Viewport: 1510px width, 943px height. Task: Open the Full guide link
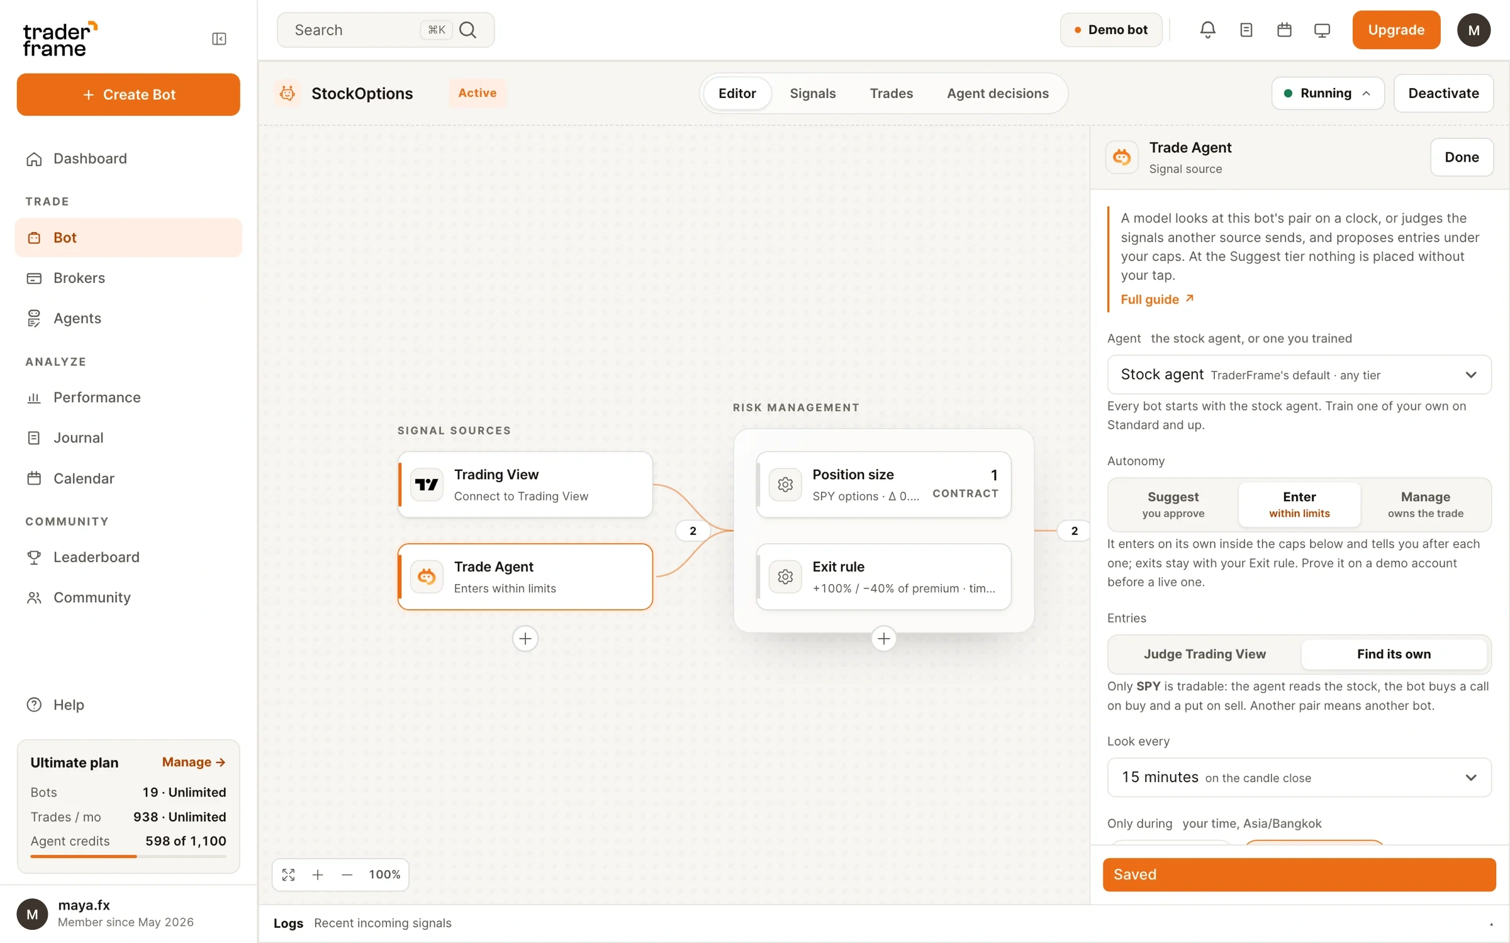tap(1157, 299)
